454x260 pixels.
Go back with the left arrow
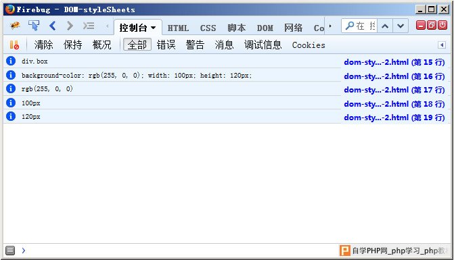point(52,26)
